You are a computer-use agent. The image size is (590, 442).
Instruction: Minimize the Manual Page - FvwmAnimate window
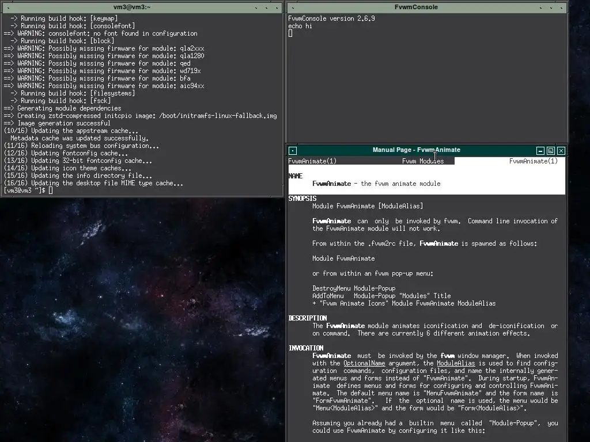pyautogui.click(x=540, y=151)
